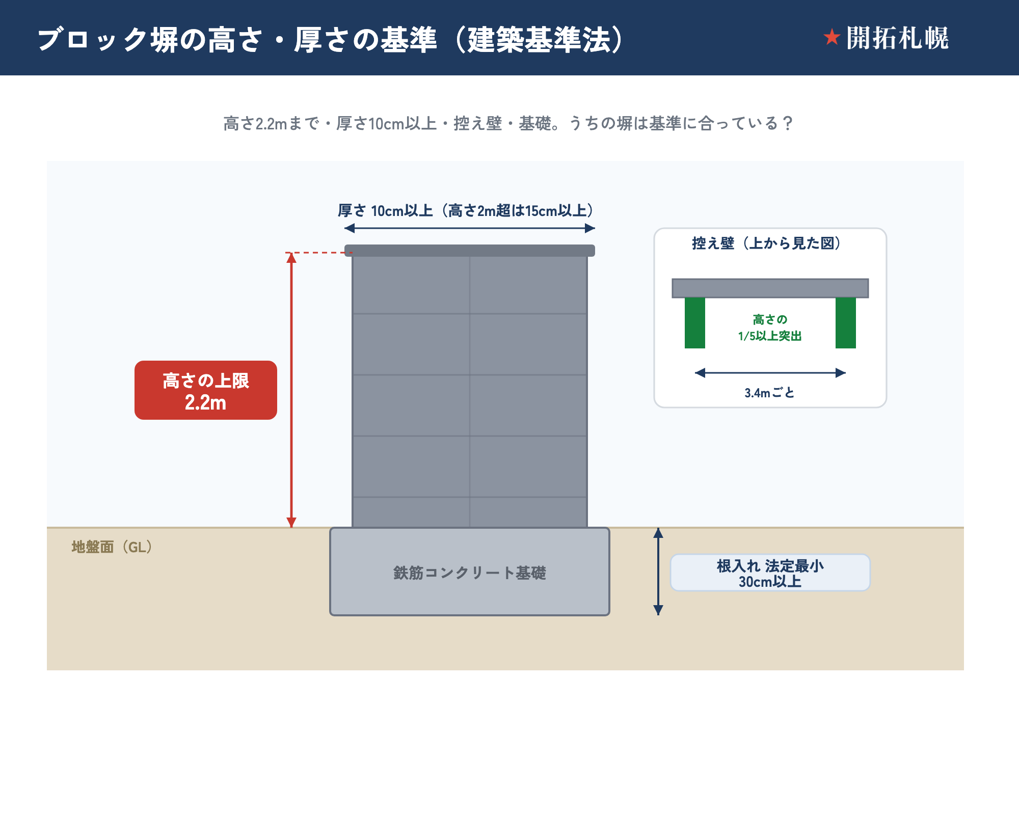The width and height of the screenshot is (1019, 815).
Task: Click the red star logo icon
Action: coord(832,37)
